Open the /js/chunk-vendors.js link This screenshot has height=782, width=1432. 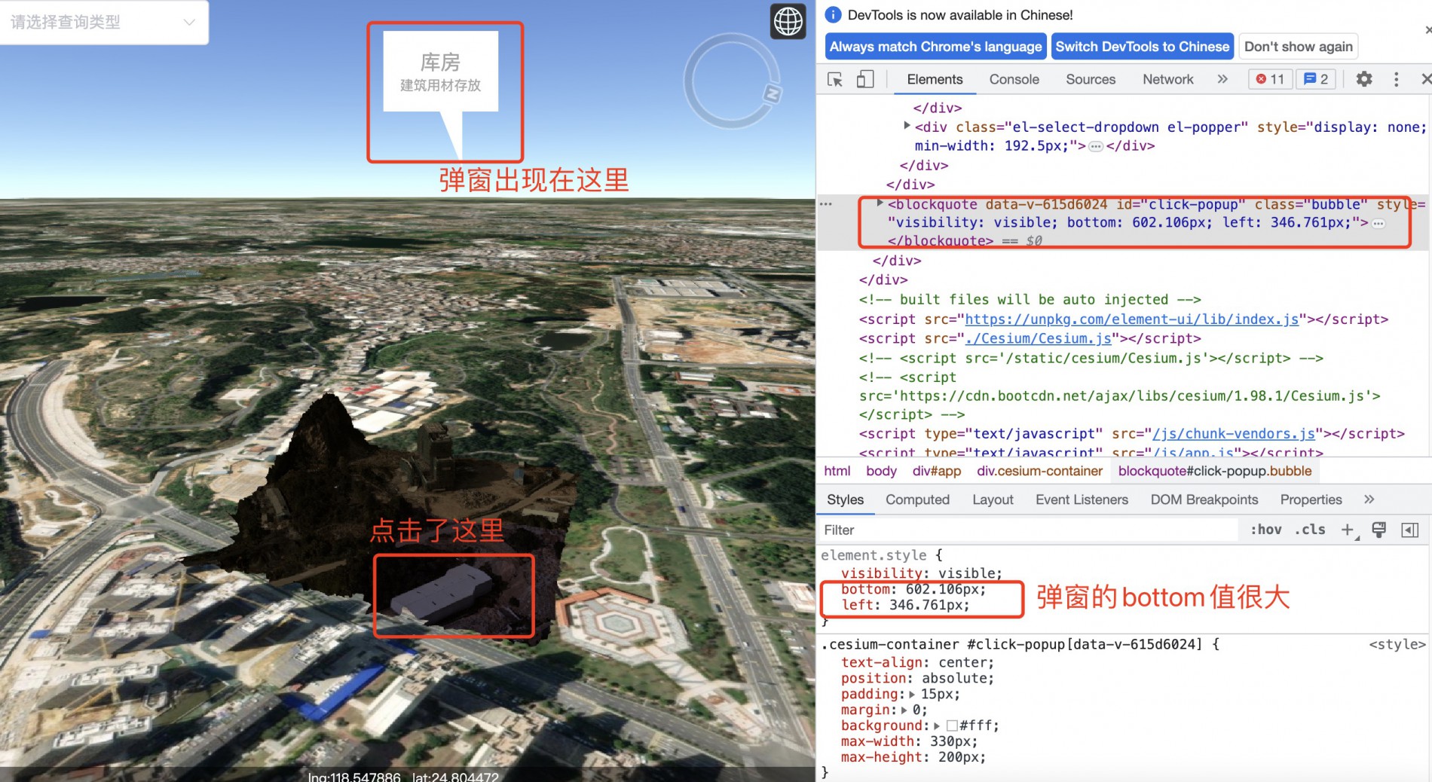pyautogui.click(x=1234, y=434)
